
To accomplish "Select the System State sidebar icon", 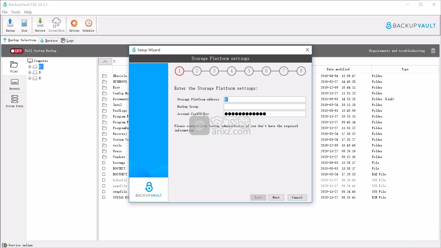I will (x=14, y=101).
